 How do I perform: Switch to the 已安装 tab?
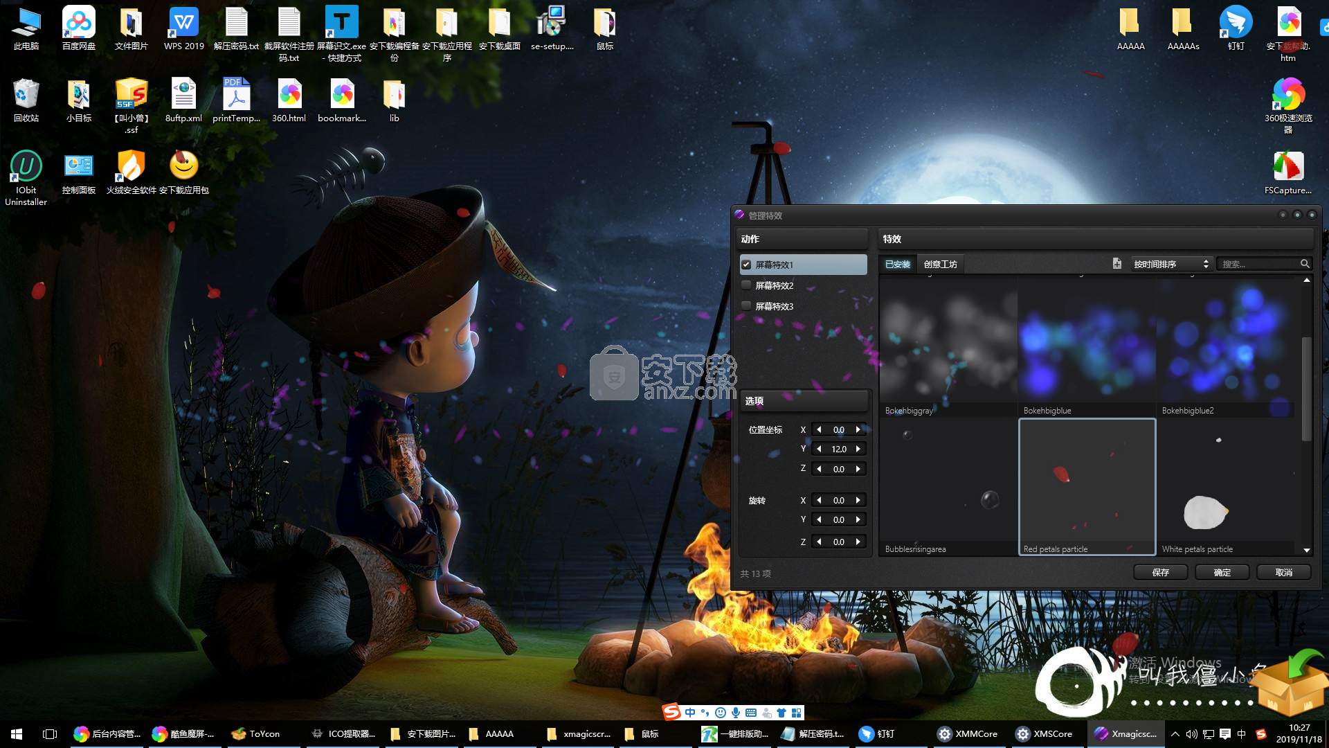click(x=898, y=265)
